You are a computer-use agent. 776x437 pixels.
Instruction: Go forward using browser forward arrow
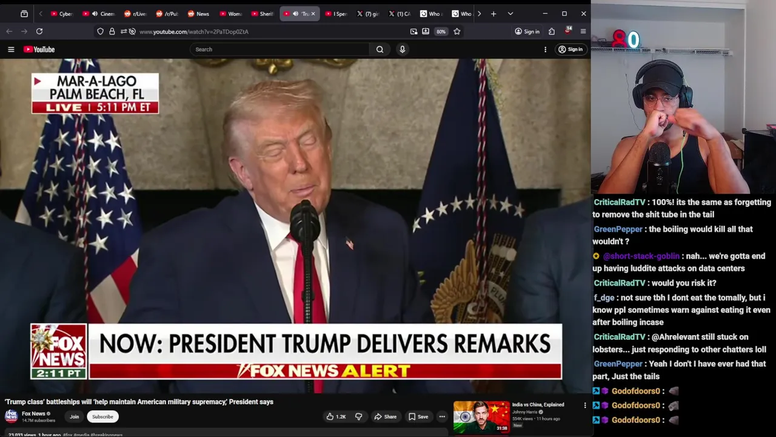24,31
